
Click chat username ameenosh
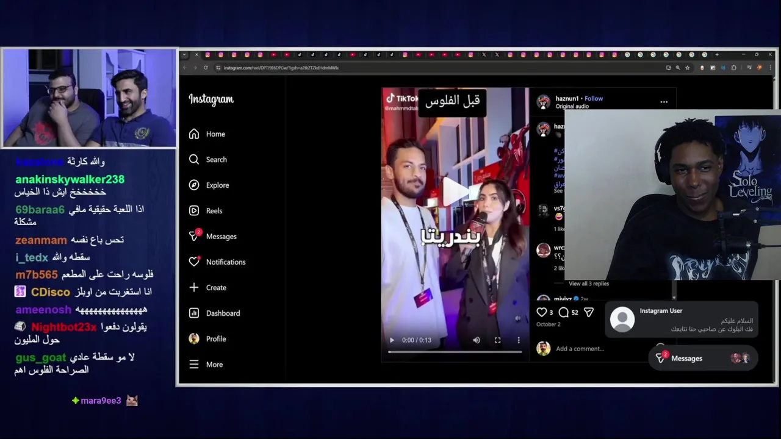43,310
